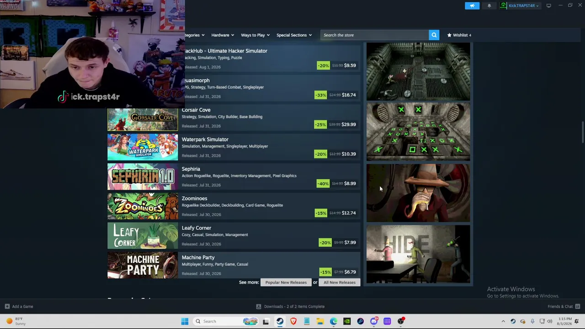Open the Windows notification center bell

[x=577, y=321]
